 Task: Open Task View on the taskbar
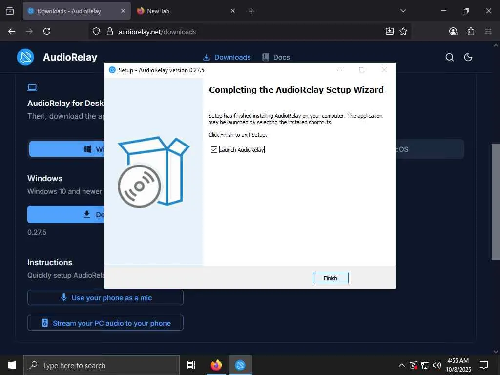pos(191,365)
